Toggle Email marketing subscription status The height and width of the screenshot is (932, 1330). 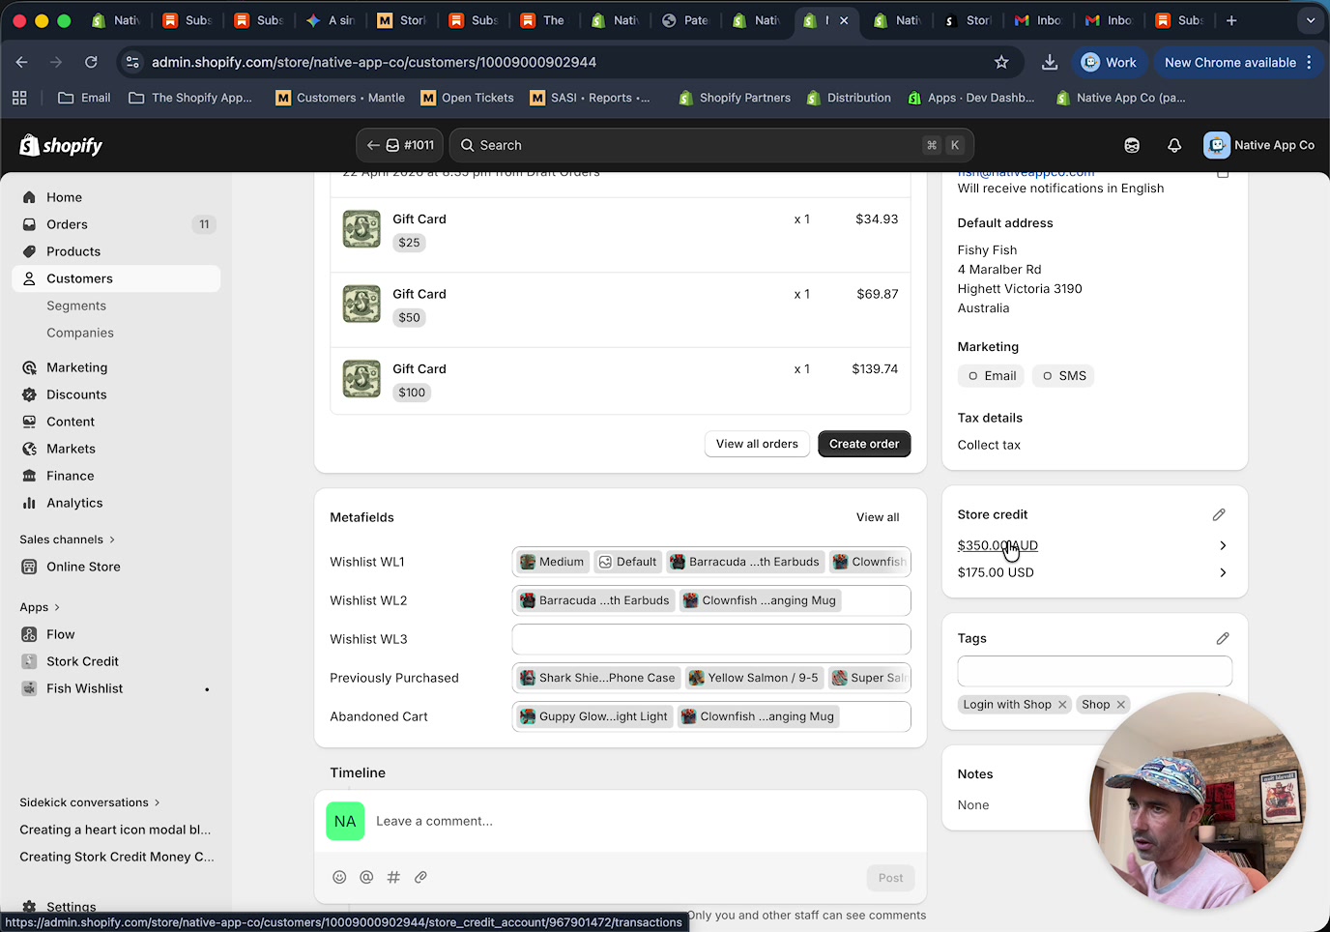[x=991, y=375]
